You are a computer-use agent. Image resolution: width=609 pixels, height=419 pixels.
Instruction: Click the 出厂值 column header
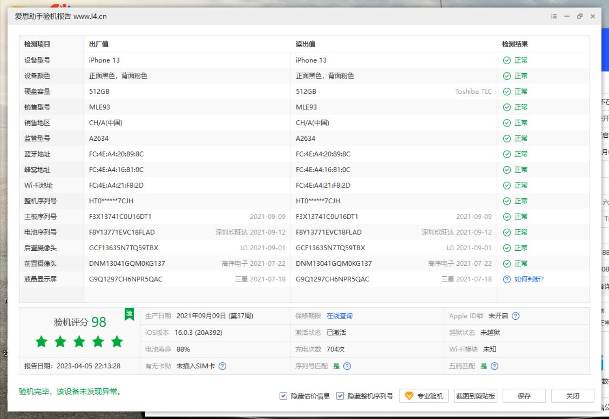tap(99, 44)
